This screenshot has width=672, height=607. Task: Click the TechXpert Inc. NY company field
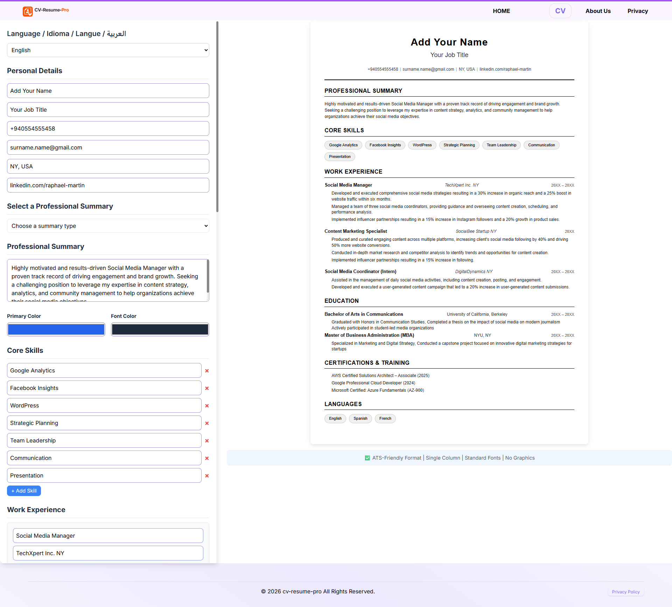coord(108,553)
